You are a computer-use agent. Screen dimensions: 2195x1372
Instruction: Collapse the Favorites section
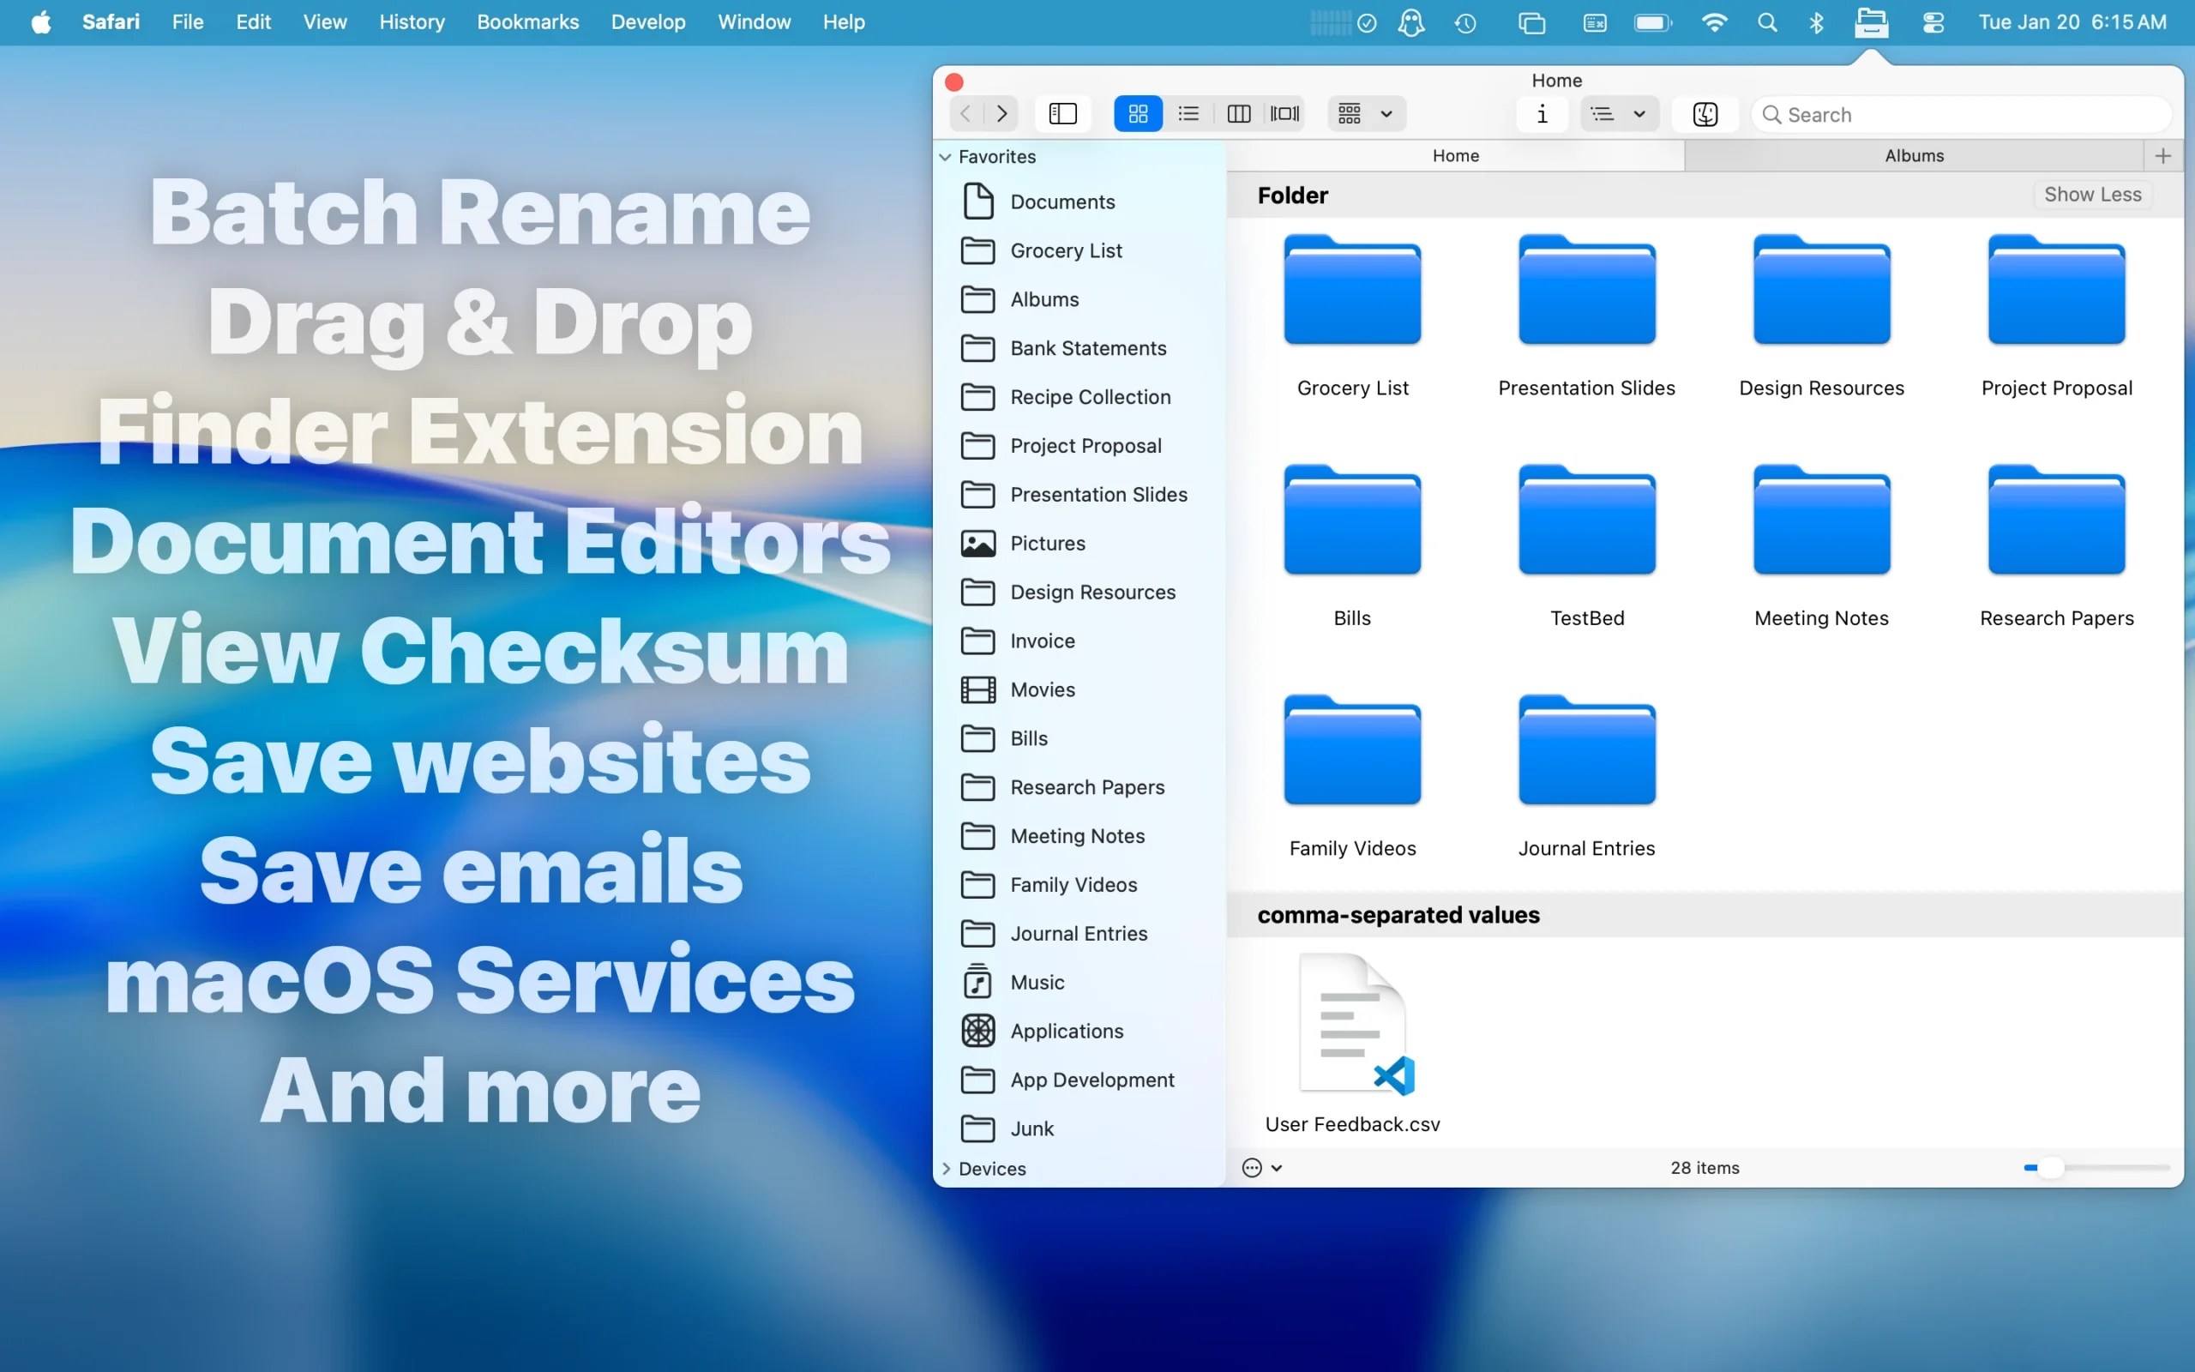pyautogui.click(x=945, y=156)
